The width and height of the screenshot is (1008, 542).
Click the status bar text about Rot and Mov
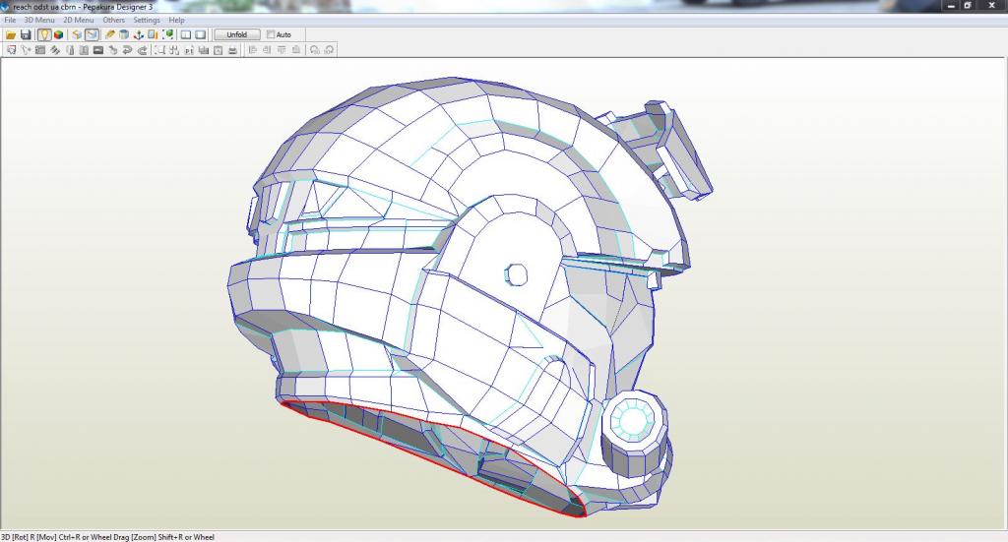point(107,537)
